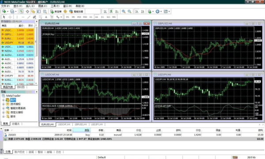Select the Equidistant Channel tool
Screen dimensions: 265x159
pos(34,17)
